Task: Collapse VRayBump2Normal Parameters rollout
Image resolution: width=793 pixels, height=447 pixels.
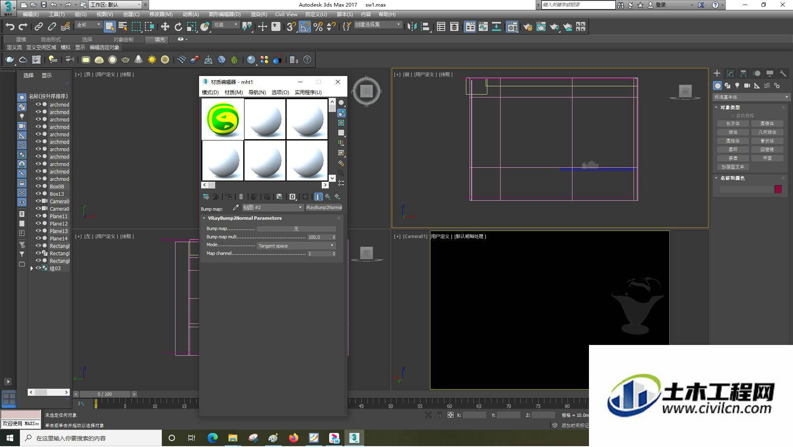Action: (204, 218)
